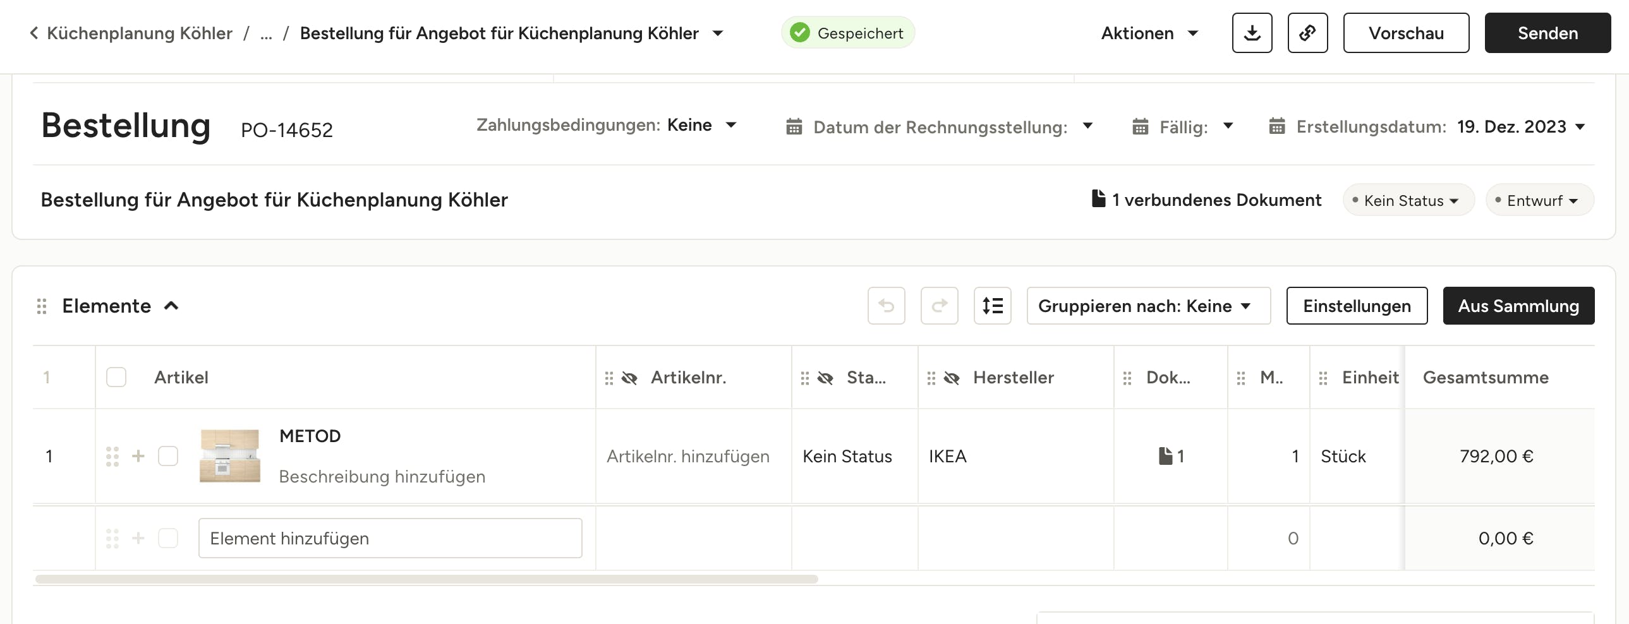Click the calendar icon beside Fällig
1629x624 pixels.
(1140, 127)
